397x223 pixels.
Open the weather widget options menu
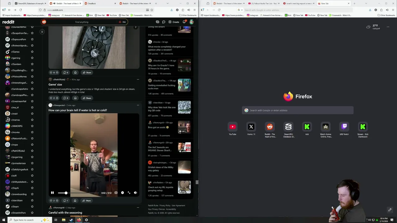[x=388, y=27]
